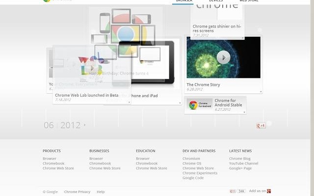Click the Chrome for Android logo thumbnail
Screen dimensions: 314x196
pyautogui.click(x=200, y=104)
